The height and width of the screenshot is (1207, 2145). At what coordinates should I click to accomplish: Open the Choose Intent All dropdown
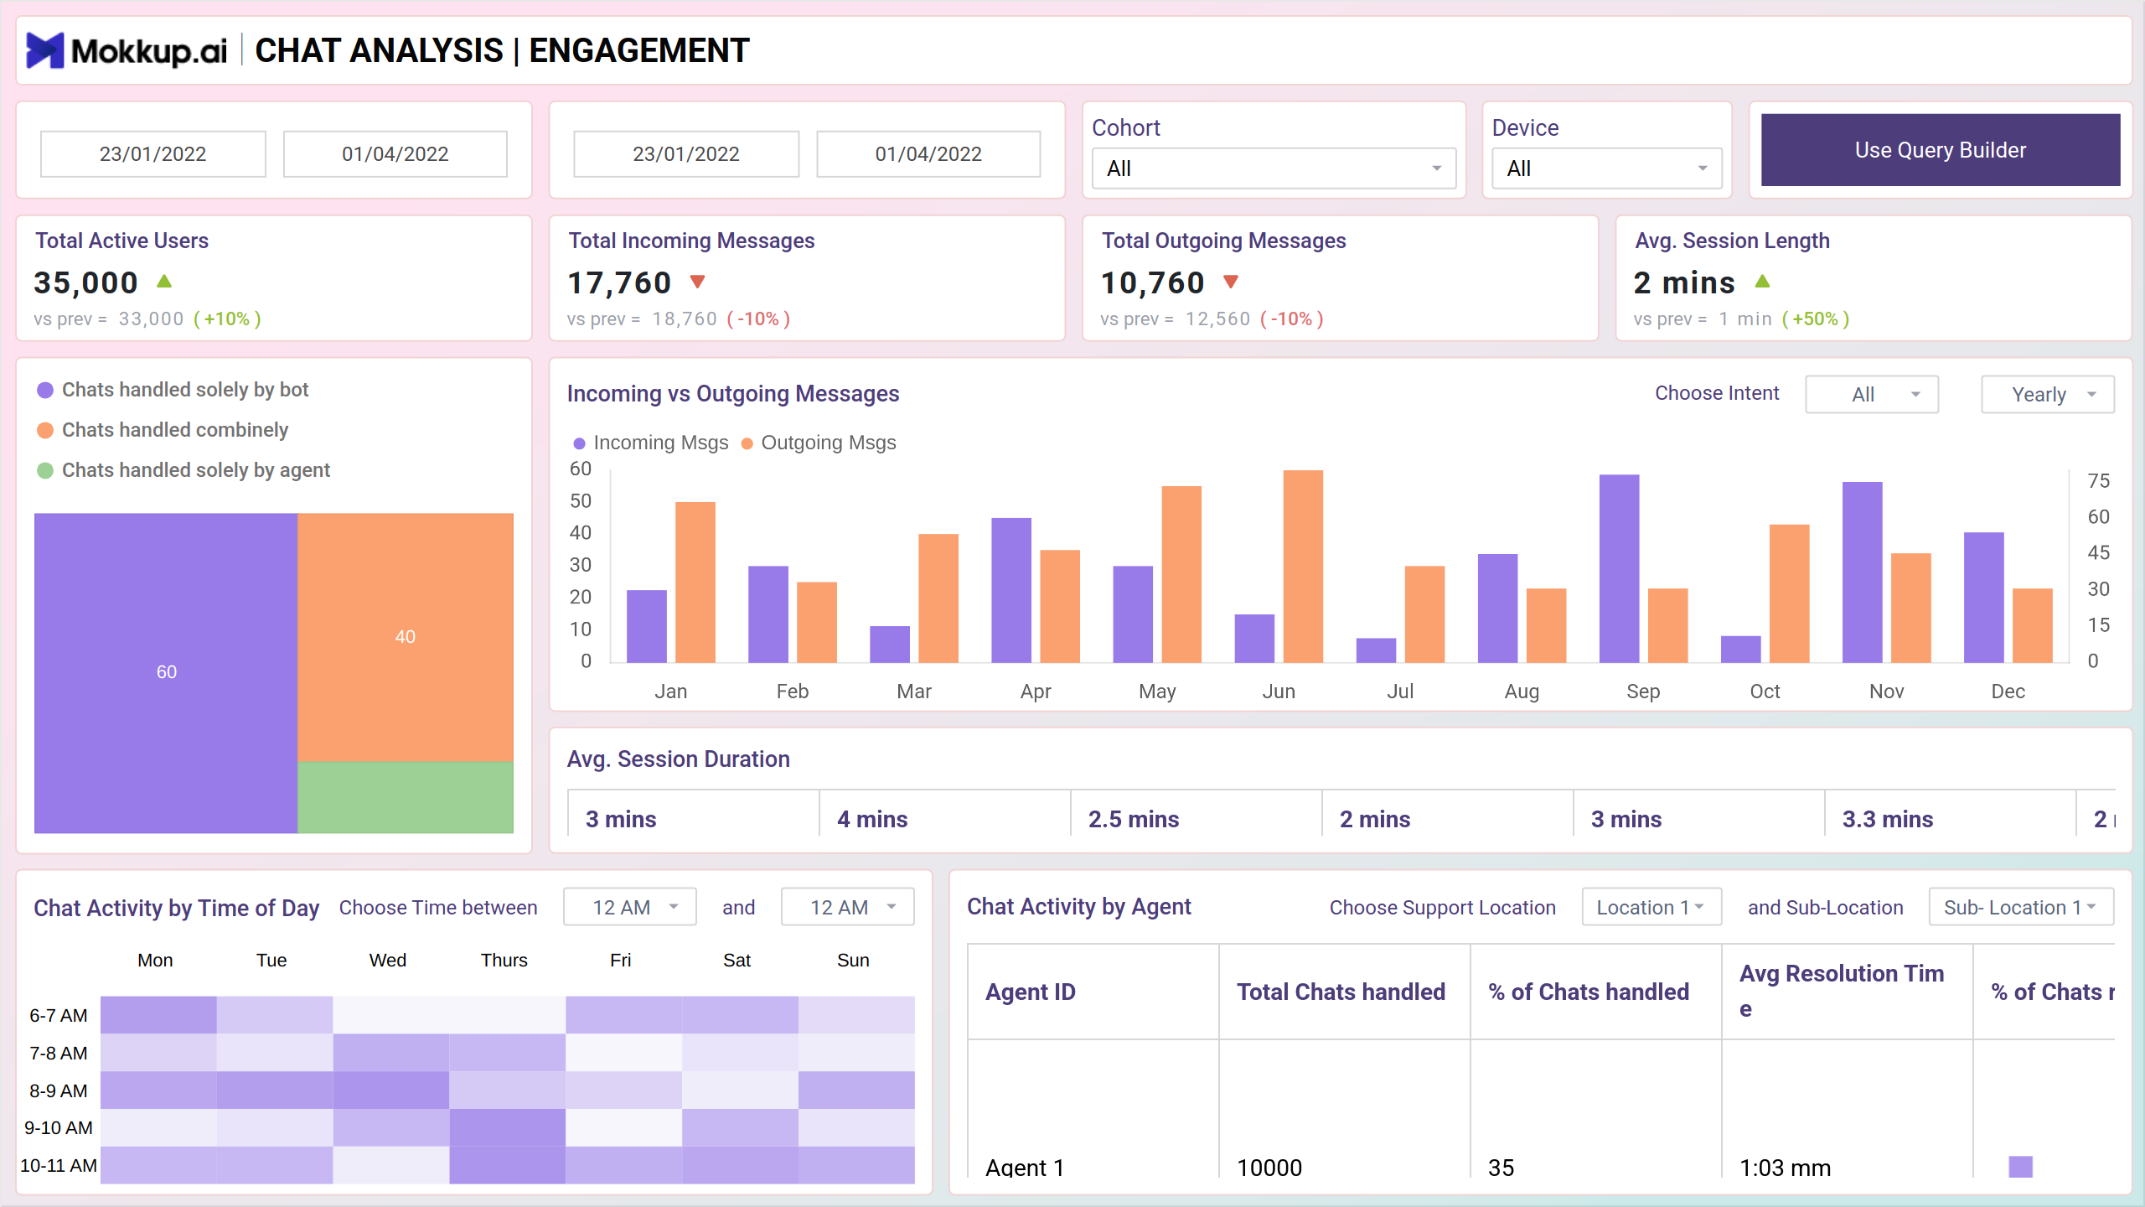[1872, 394]
